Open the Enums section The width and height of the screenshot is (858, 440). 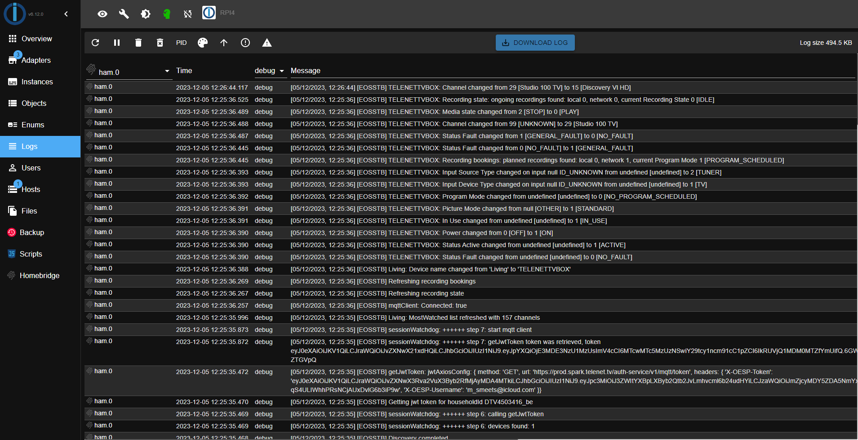coord(40,125)
